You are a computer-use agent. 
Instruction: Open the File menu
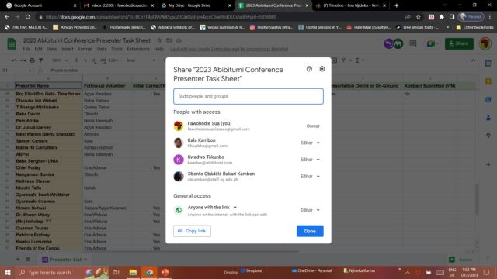pos(26,49)
